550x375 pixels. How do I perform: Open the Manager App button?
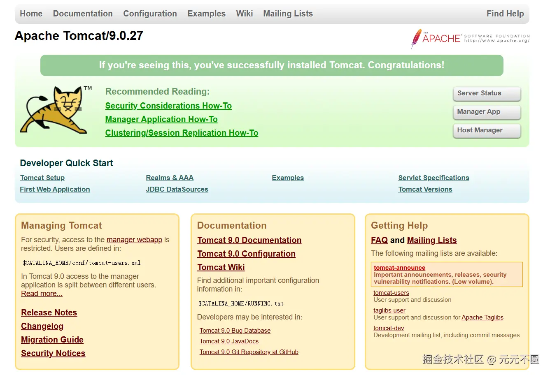pyautogui.click(x=487, y=112)
